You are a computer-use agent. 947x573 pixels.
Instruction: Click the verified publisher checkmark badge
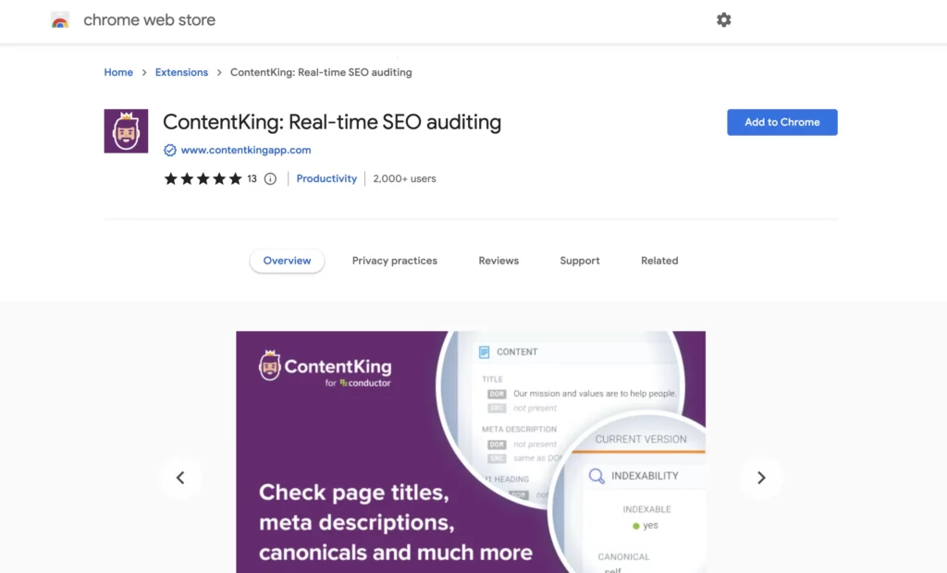click(168, 150)
